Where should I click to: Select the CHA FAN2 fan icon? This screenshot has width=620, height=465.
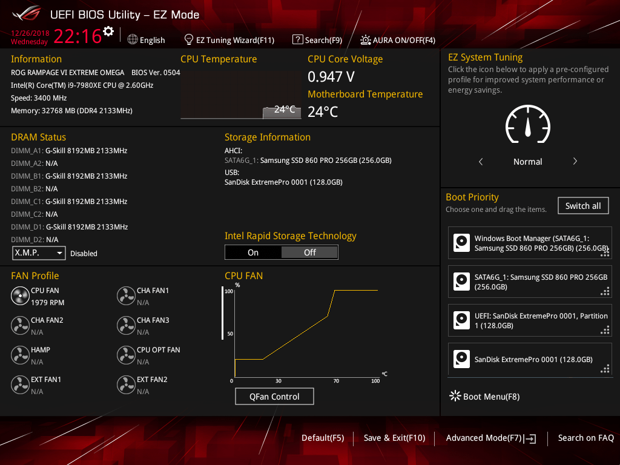tap(20, 325)
